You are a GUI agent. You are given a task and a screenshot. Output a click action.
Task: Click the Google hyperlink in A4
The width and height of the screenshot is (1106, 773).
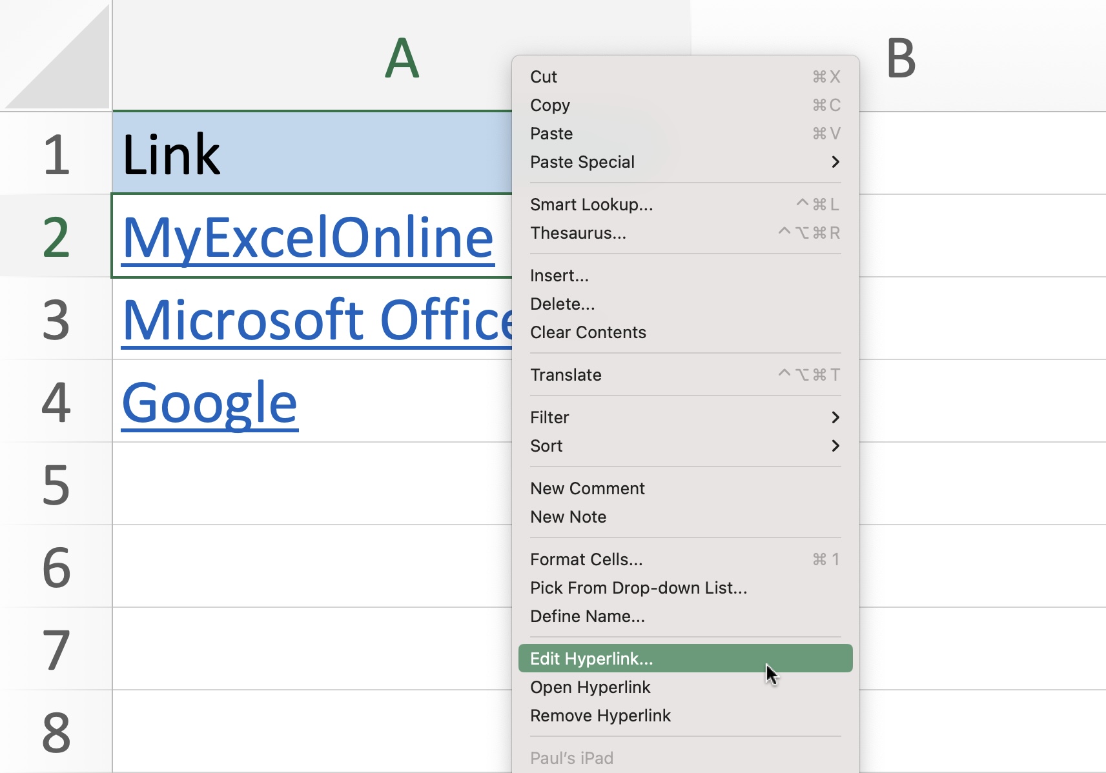click(210, 404)
